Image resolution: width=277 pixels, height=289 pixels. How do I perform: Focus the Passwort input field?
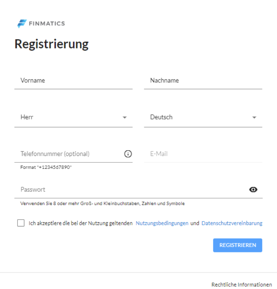tap(131, 189)
